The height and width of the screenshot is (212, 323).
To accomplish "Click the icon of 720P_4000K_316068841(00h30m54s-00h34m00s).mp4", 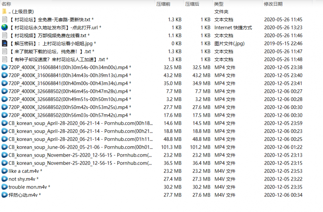I will [4, 67].
